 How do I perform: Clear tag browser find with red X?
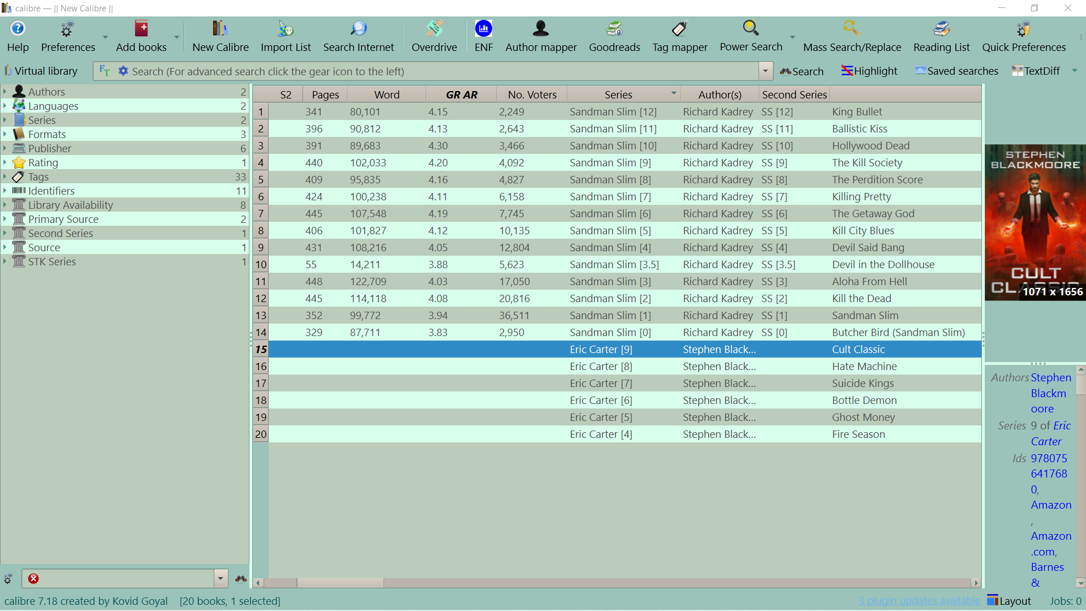33,578
